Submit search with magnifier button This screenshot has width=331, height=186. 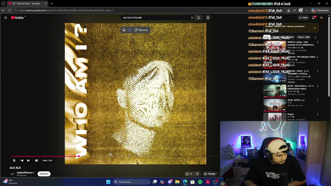pos(199,18)
